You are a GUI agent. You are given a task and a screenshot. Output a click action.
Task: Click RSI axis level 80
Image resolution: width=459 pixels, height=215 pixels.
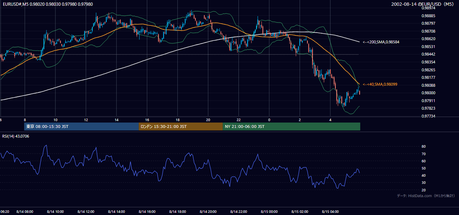click(x=424, y=147)
